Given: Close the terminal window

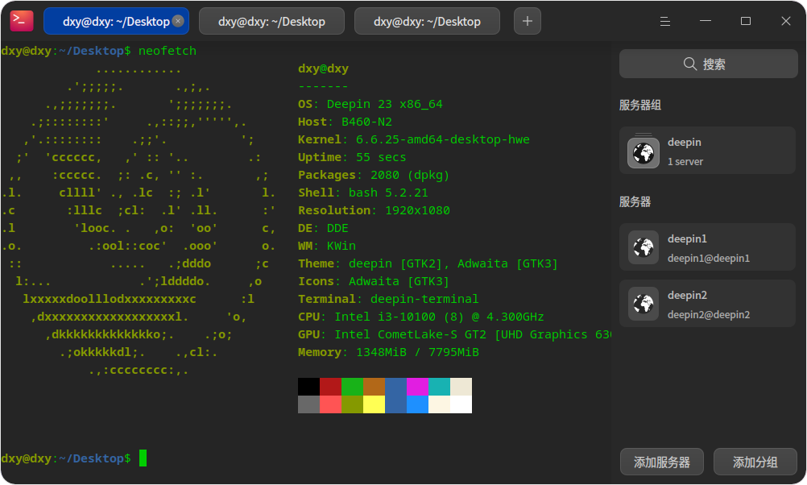Looking at the screenshot, I should pos(785,21).
